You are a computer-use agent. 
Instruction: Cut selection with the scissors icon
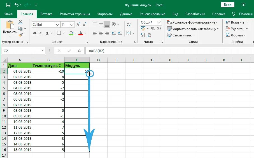pos(20,22)
